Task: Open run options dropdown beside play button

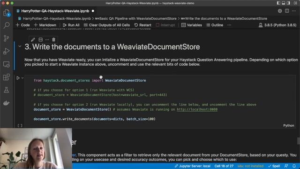Action: [x=22, y=78]
